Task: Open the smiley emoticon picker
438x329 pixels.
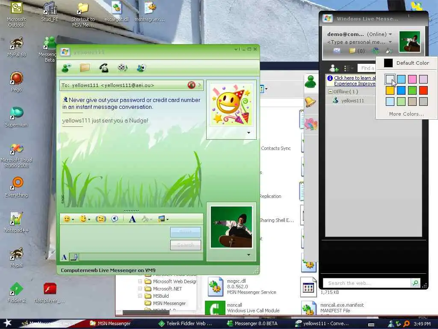Action: (x=67, y=219)
